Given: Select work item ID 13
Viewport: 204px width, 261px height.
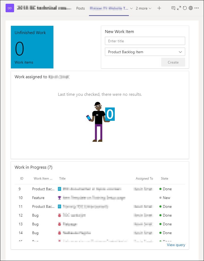Looking at the screenshot, I should 21,224.
